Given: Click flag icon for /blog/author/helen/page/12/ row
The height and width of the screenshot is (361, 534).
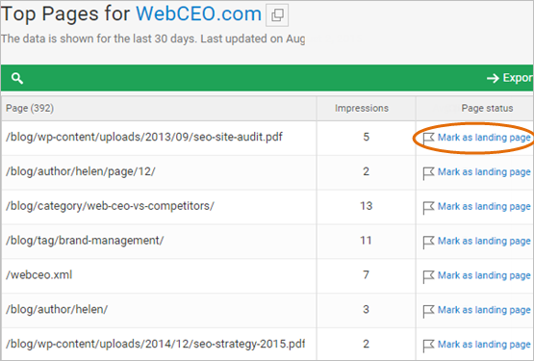Looking at the screenshot, I should [428, 173].
